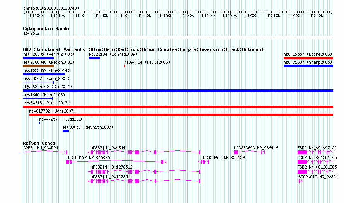Click the brown complex bar under esv2760046
The height and width of the screenshot is (203, 344).
38,66
